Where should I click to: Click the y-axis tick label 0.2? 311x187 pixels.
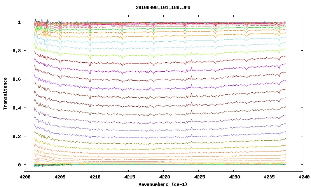tap(17, 136)
